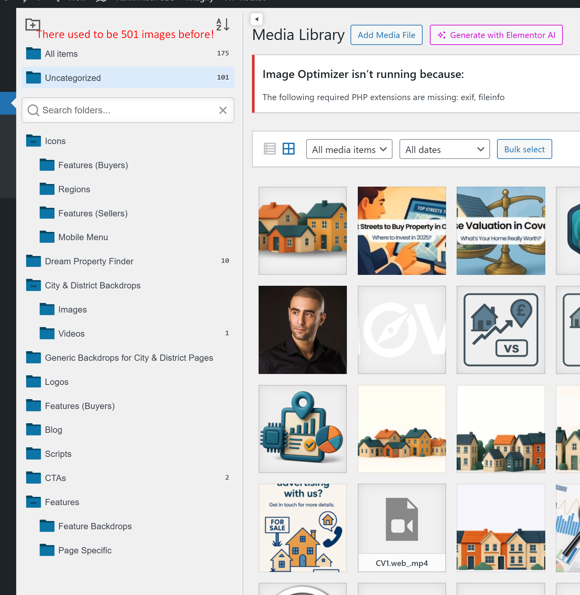Select the man portrait thumbnail

coord(303,330)
